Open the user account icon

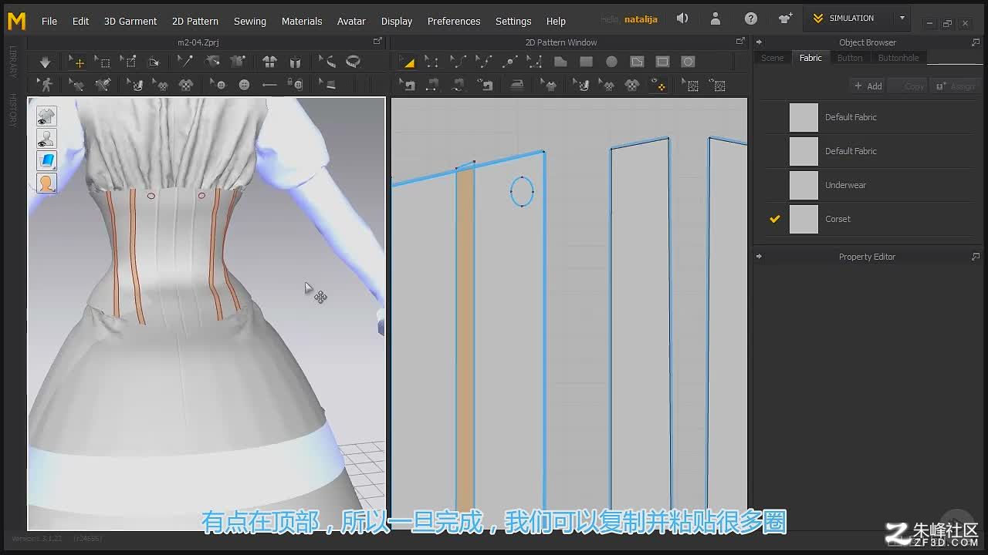pos(716,18)
